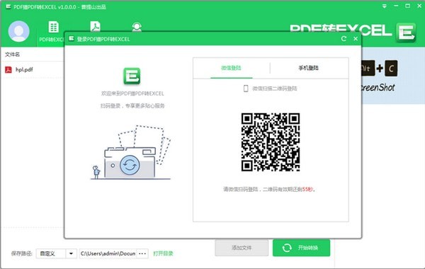The image size is (425, 269).
Task: Click the add file button
Action: point(242,248)
